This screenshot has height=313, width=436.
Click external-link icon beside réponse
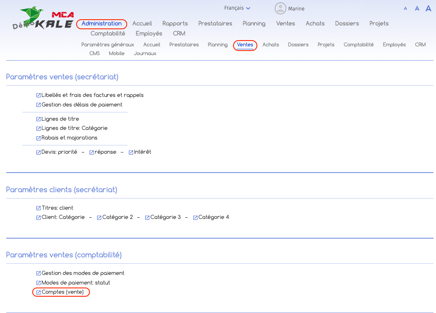coord(92,152)
